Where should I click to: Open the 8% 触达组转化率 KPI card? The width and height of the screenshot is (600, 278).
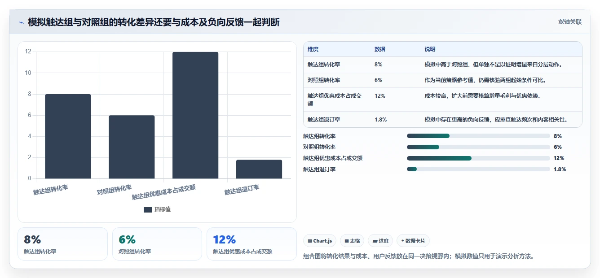[62, 244]
